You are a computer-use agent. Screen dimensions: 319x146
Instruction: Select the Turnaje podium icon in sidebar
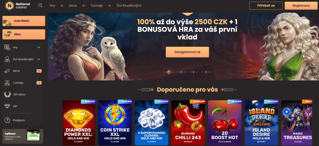[x=7, y=83]
